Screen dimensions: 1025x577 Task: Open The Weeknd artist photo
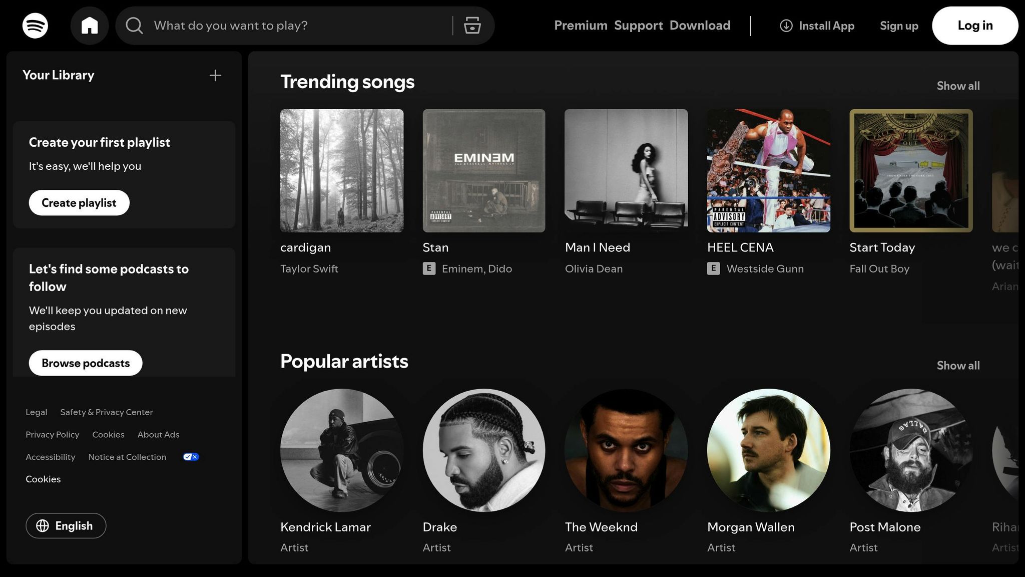pyautogui.click(x=626, y=450)
